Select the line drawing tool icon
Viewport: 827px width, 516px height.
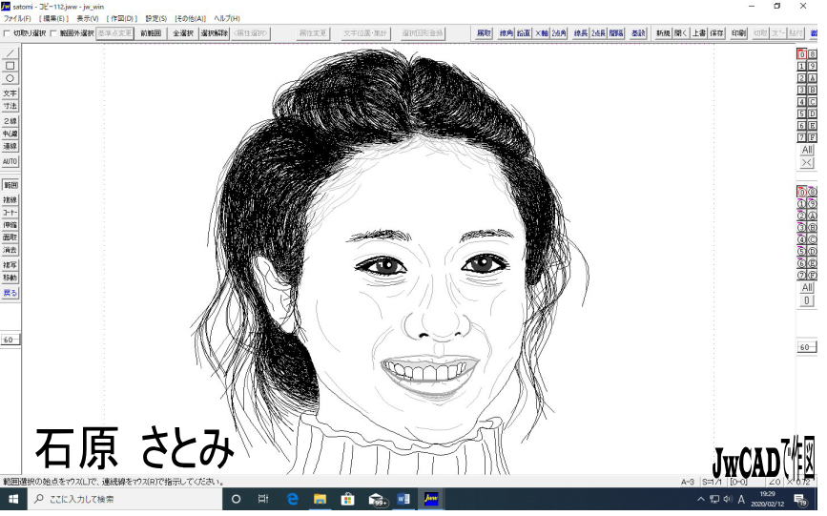[10, 53]
